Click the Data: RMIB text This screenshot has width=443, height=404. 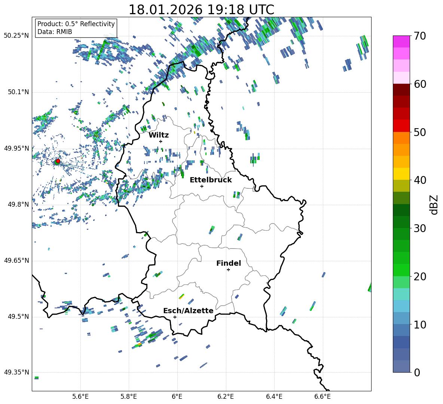pyautogui.click(x=55, y=32)
